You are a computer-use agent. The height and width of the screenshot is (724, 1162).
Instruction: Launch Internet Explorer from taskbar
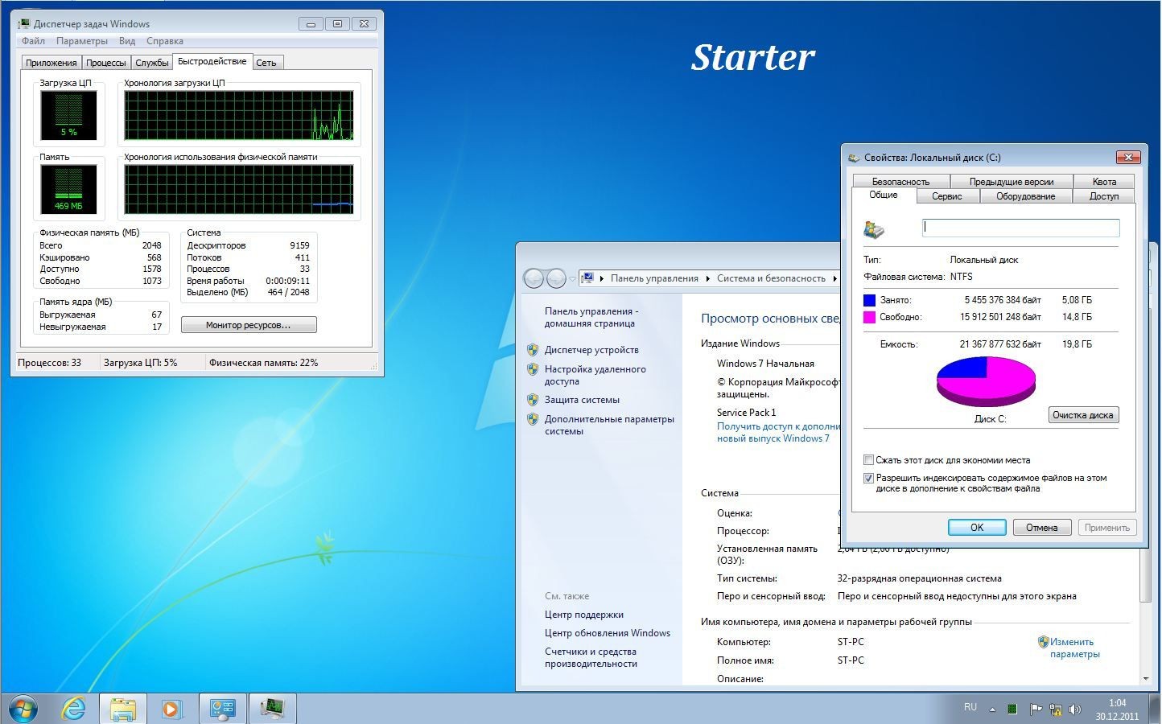74,709
